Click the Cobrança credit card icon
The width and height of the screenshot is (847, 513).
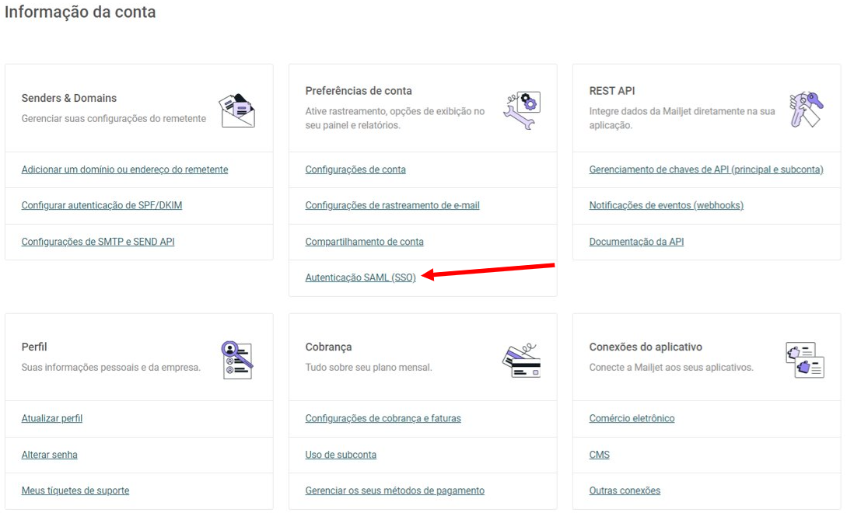coord(522,361)
